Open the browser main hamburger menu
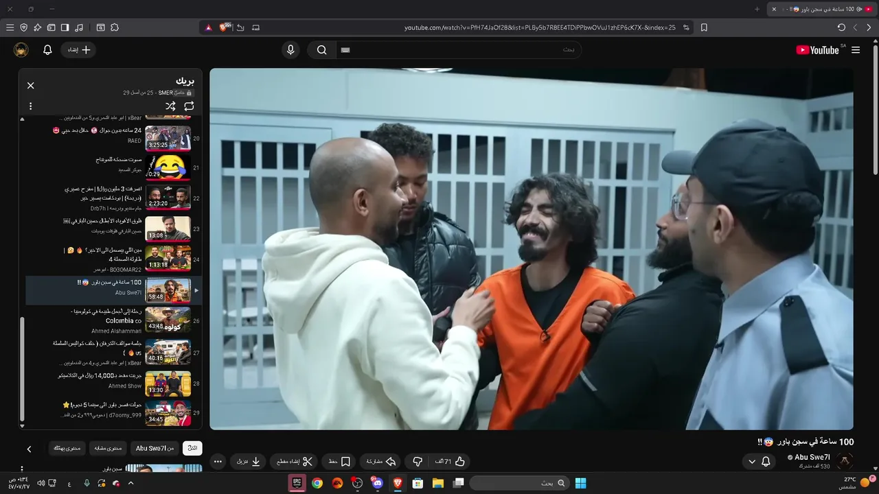Image resolution: width=879 pixels, height=494 pixels. tap(10, 27)
